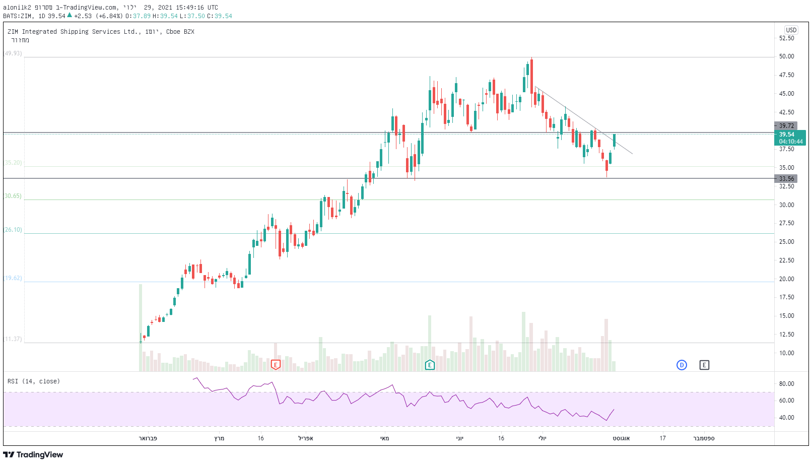
Task: Click the 20.00 price scale value
Action: [x=787, y=279]
